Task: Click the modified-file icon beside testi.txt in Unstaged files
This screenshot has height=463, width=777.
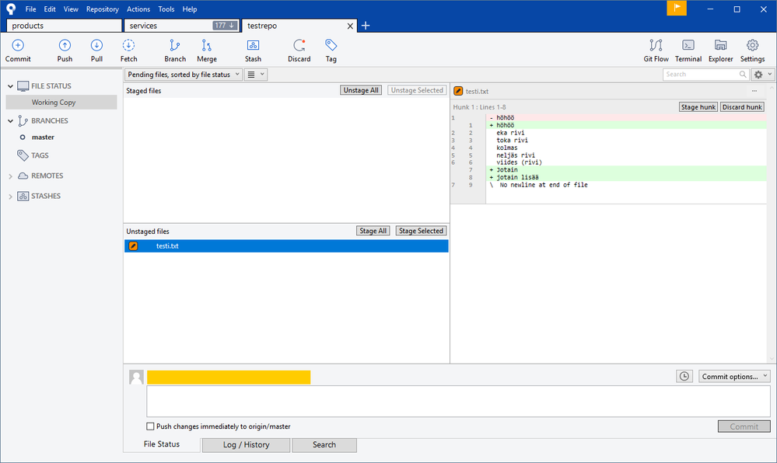Action: (133, 246)
